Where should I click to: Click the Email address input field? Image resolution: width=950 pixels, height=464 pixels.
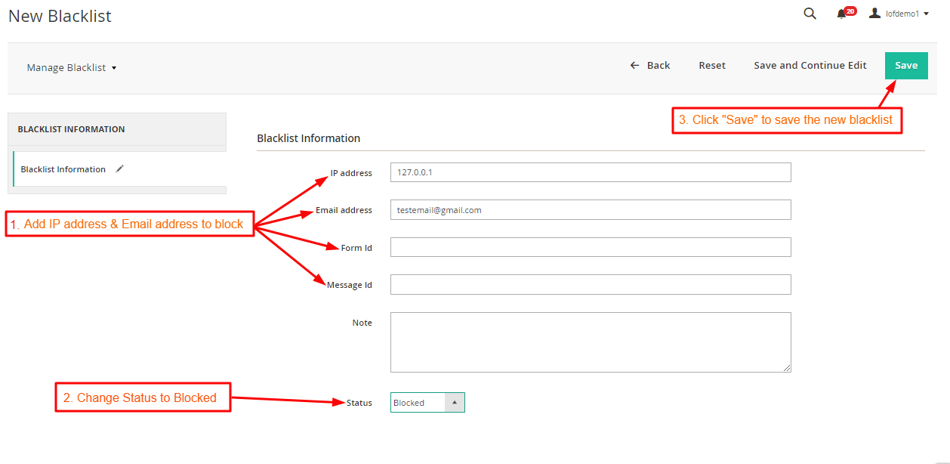(590, 209)
